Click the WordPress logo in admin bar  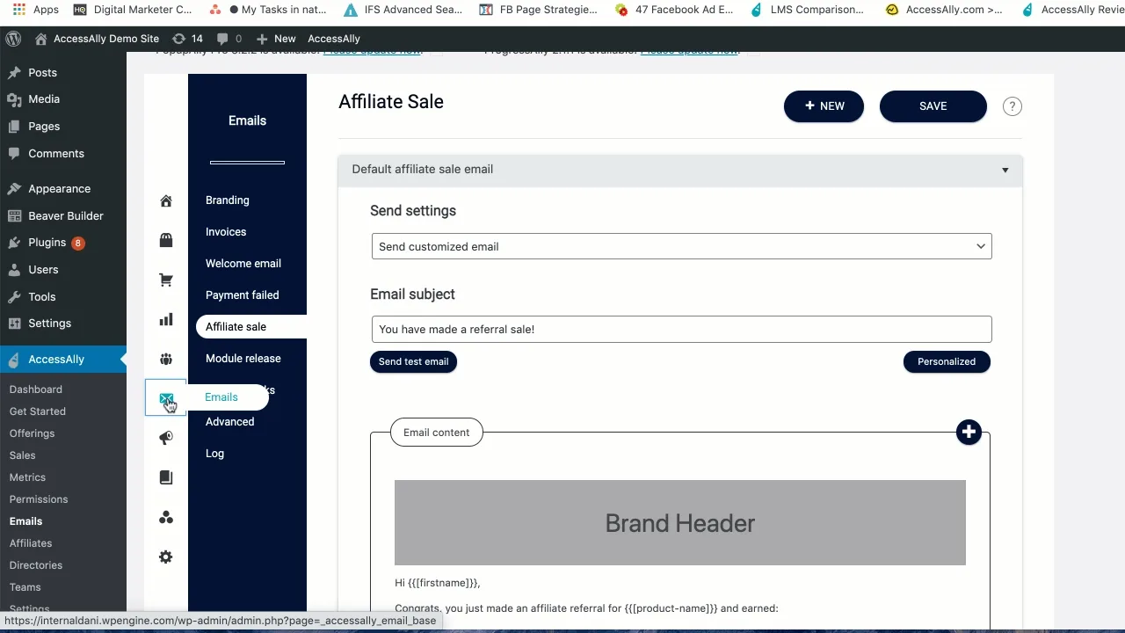click(12, 39)
